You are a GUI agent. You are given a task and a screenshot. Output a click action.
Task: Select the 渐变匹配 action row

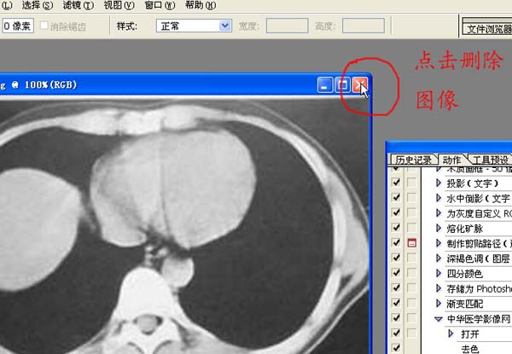click(467, 304)
